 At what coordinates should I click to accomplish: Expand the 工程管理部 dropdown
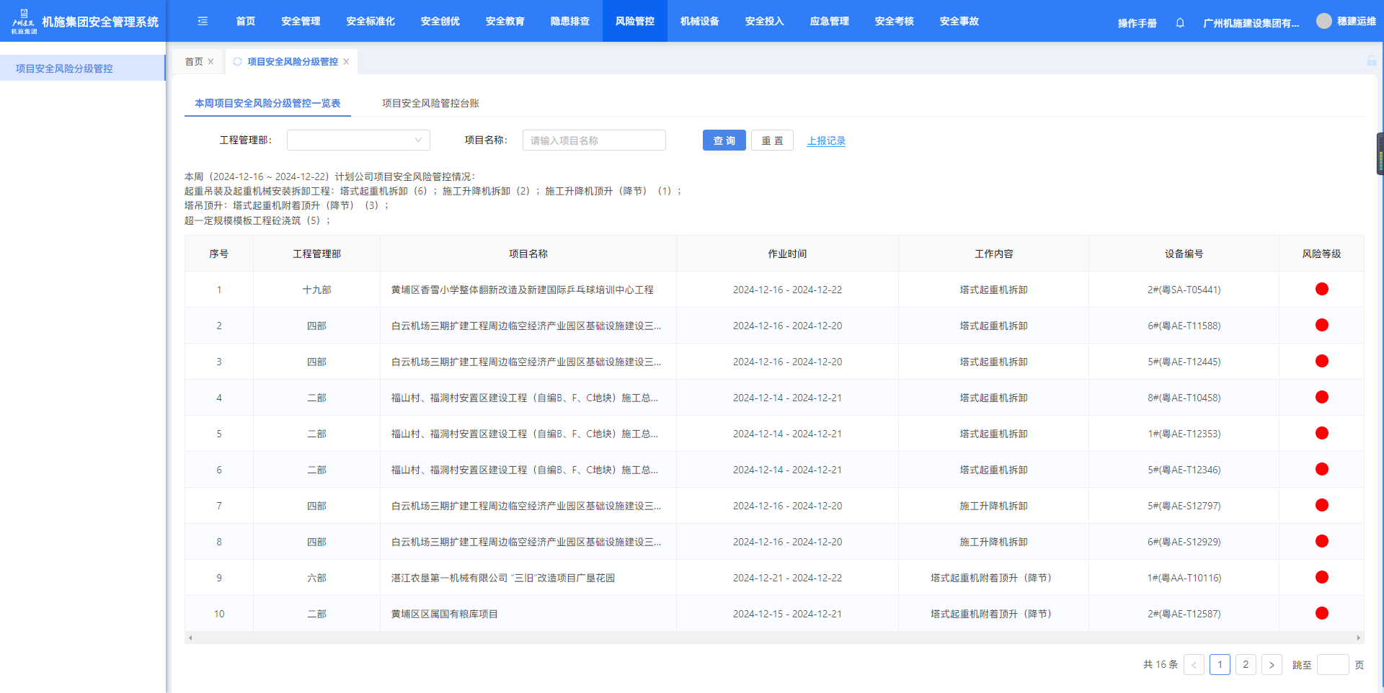358,140
